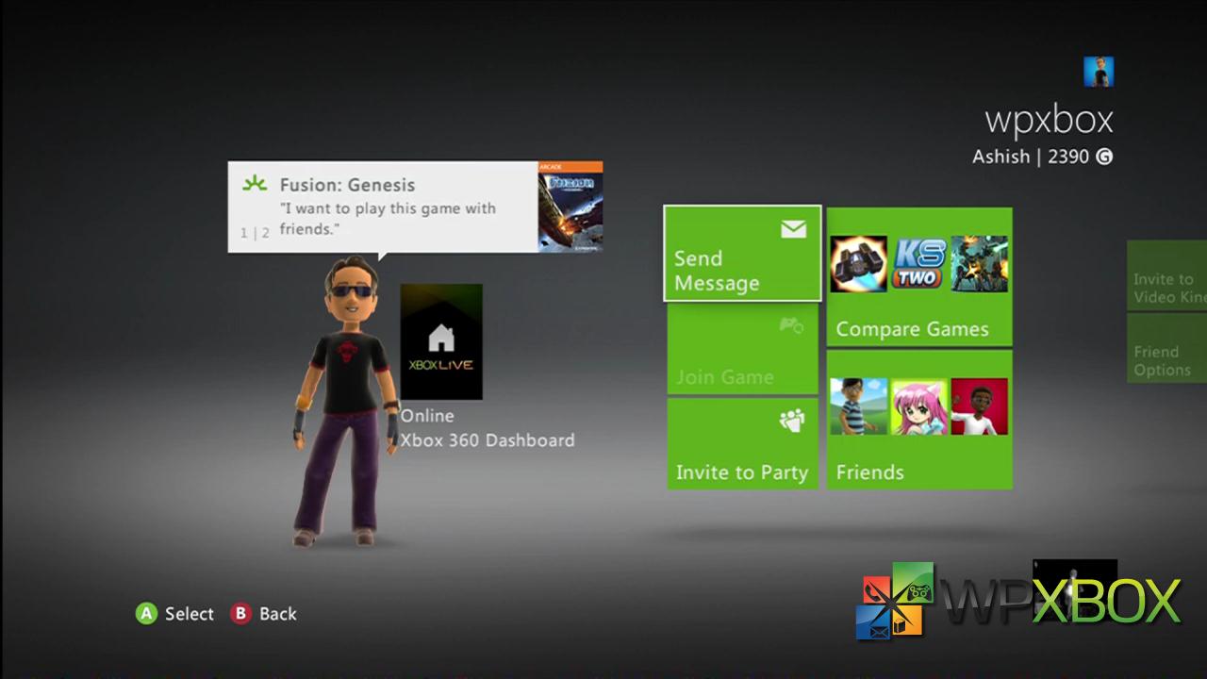
Task: Select the Invite to Video Kinect tile
Action: pyautogui.click(x=1167, y=275)
